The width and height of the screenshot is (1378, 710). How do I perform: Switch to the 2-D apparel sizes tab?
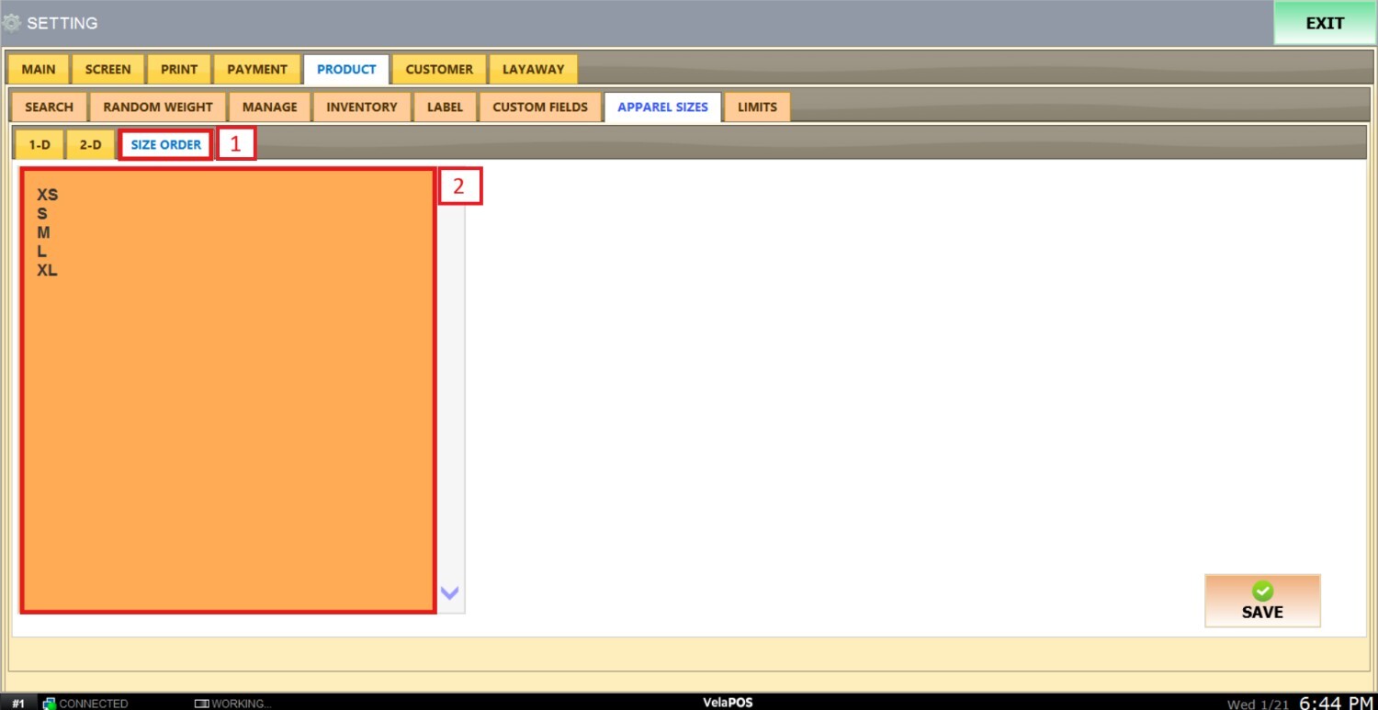[x=90, y=144]
